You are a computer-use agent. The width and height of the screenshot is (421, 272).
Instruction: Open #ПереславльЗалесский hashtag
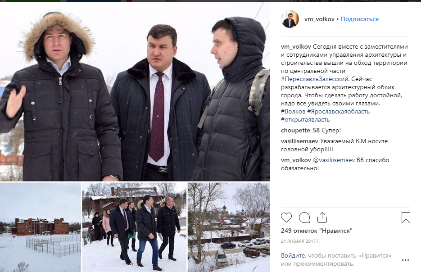(x=314, y=79)
